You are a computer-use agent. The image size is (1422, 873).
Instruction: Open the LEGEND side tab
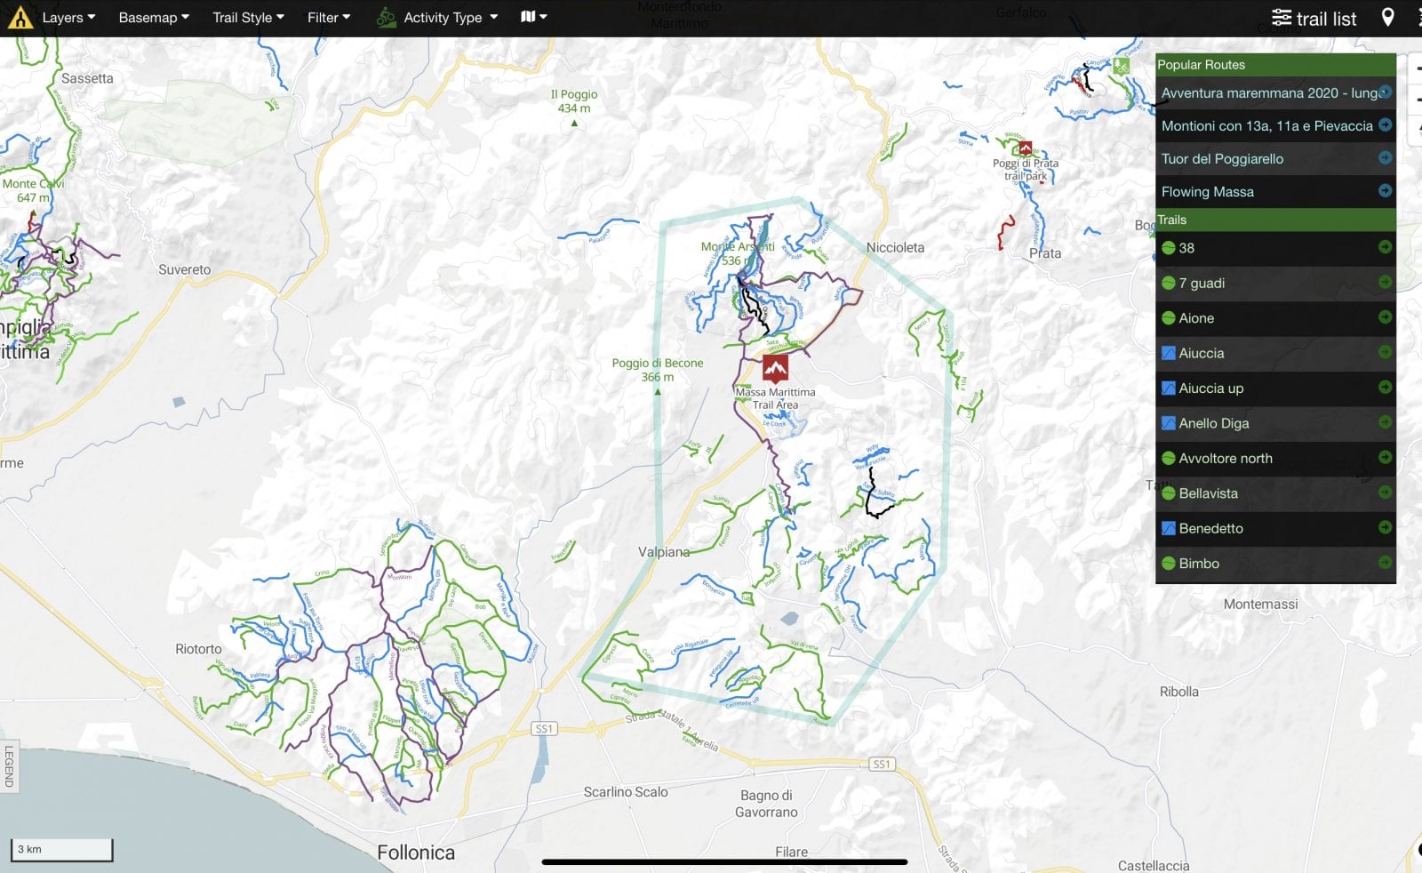[9, 766]
